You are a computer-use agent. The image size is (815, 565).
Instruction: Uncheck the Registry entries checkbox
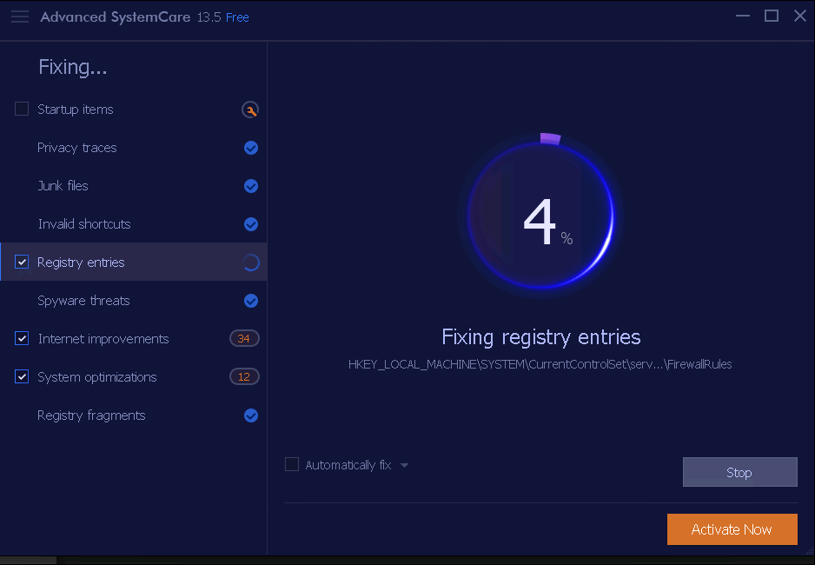(22, 262)
